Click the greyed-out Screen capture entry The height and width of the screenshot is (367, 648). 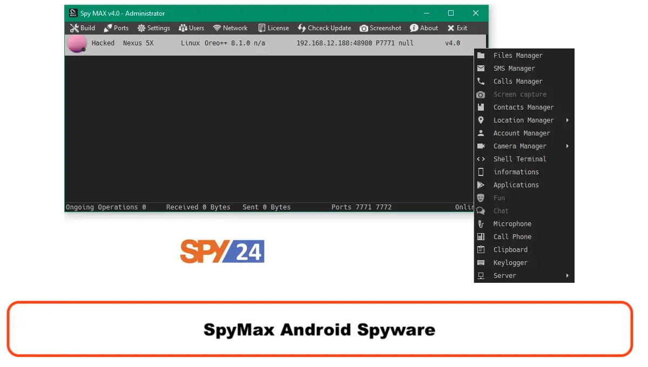point(524,94)
